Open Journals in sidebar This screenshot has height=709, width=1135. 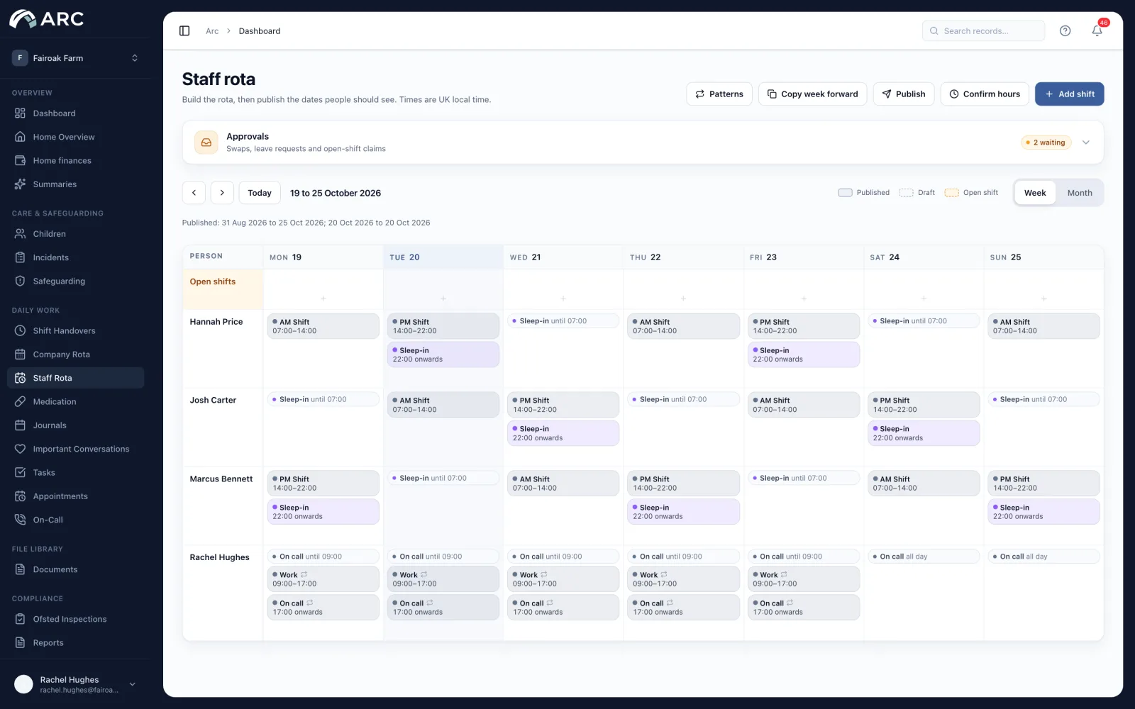point(76,425)
